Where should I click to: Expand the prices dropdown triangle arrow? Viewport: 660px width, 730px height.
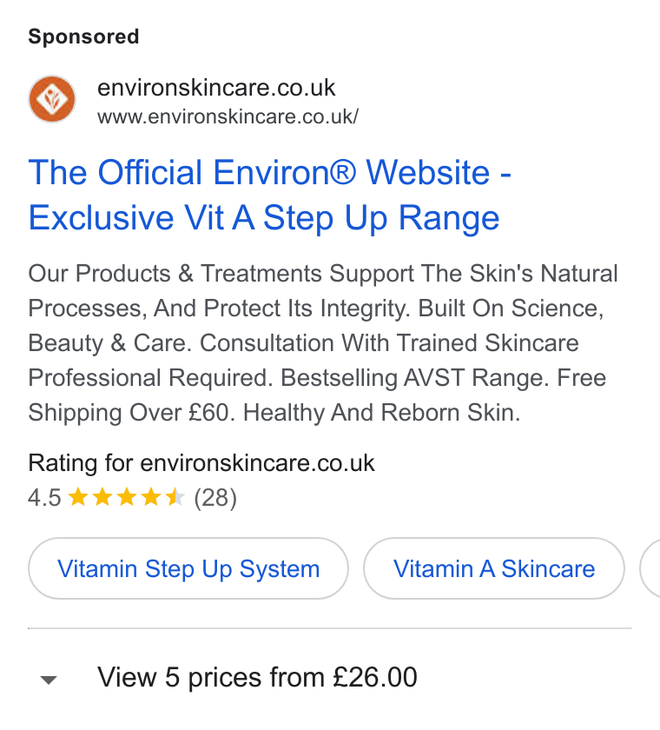pos(49,680)
